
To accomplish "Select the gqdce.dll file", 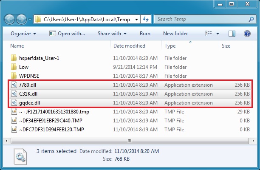I will tap(28, 103).
